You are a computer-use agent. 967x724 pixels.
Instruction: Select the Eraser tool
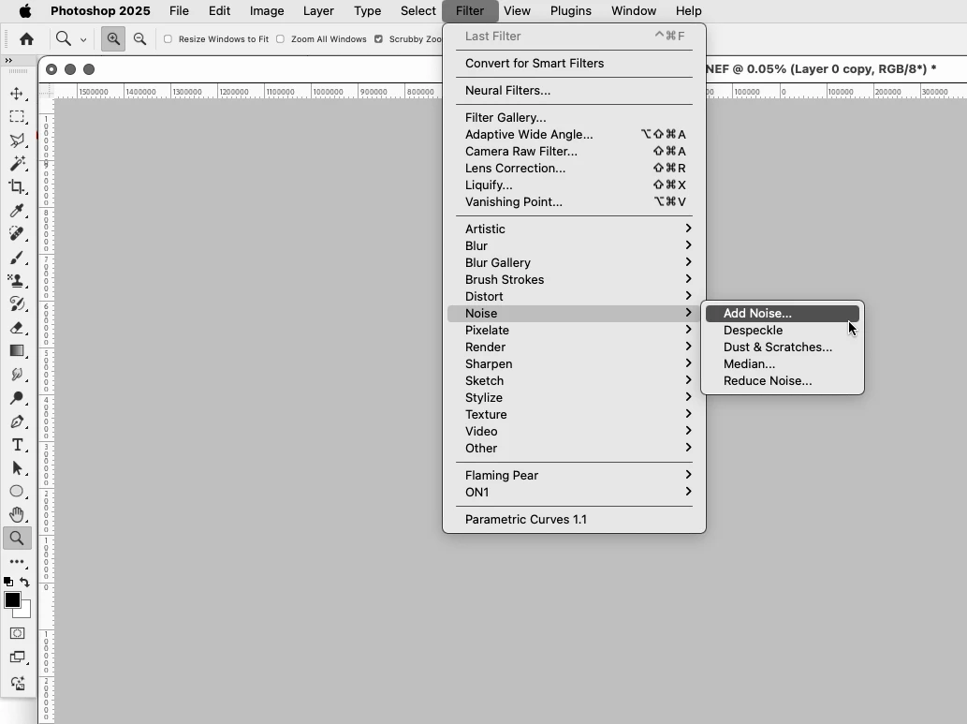(17, 328)
